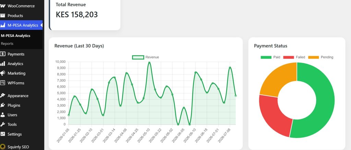
Task: Click the KES 158,203 total revenue value
Action: [x=76, y=14]
